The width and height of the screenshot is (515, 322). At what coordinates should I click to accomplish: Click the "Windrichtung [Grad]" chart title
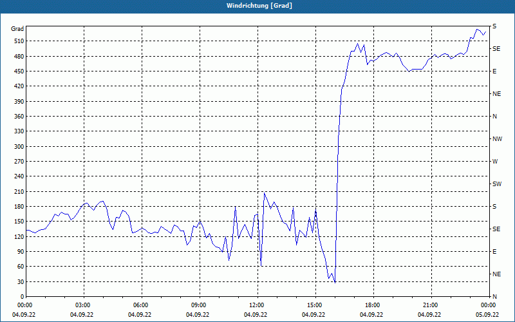pyautogui.click(x=259, y=6)
